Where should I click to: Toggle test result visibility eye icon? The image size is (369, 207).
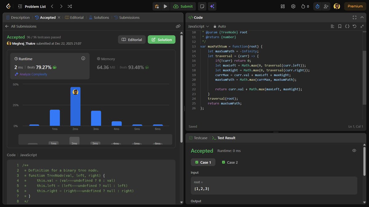[x=354, y=151]
